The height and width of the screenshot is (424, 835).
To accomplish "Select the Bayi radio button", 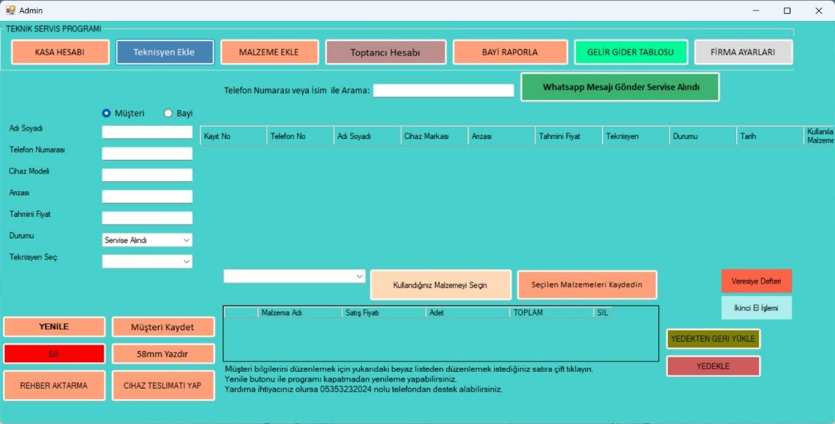I will tap(167, 113).
